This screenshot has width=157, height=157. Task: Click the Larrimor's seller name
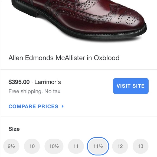point(48,82)
